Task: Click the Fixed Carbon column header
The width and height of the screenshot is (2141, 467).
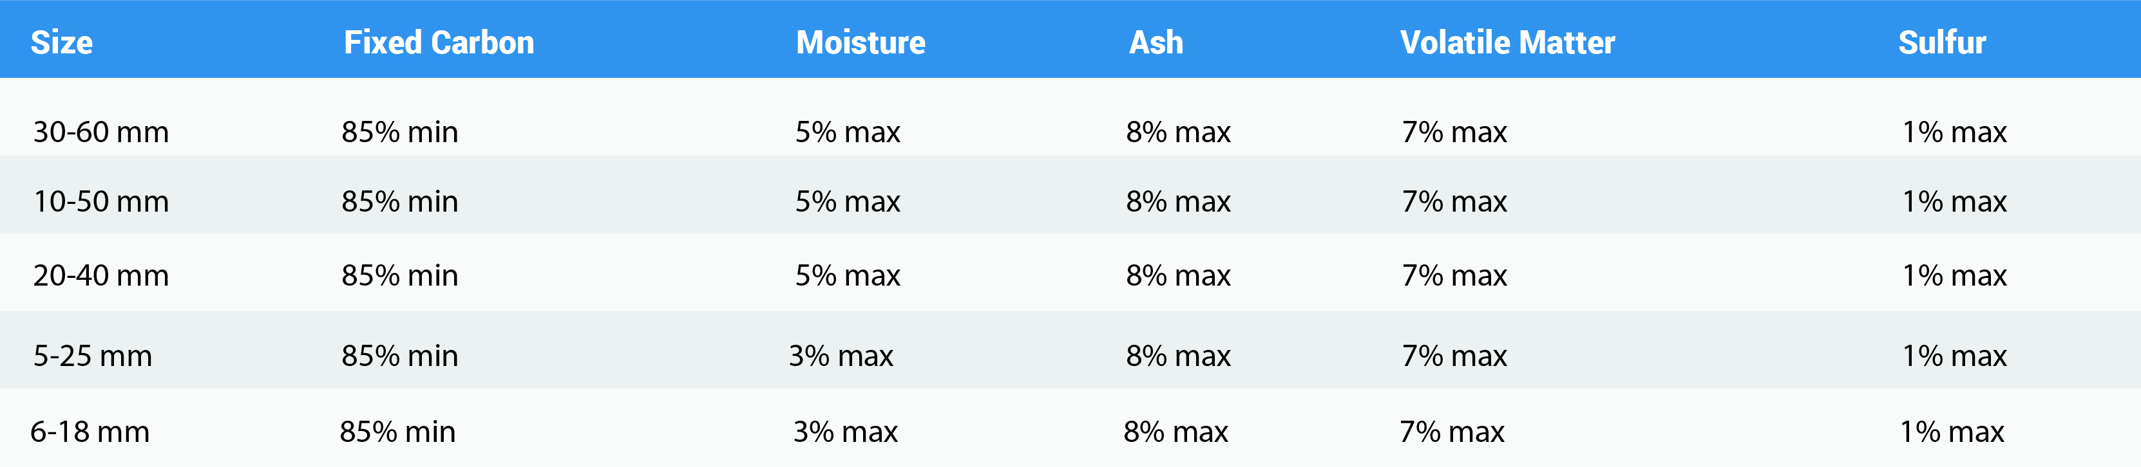Action: [x=439, y=42]
